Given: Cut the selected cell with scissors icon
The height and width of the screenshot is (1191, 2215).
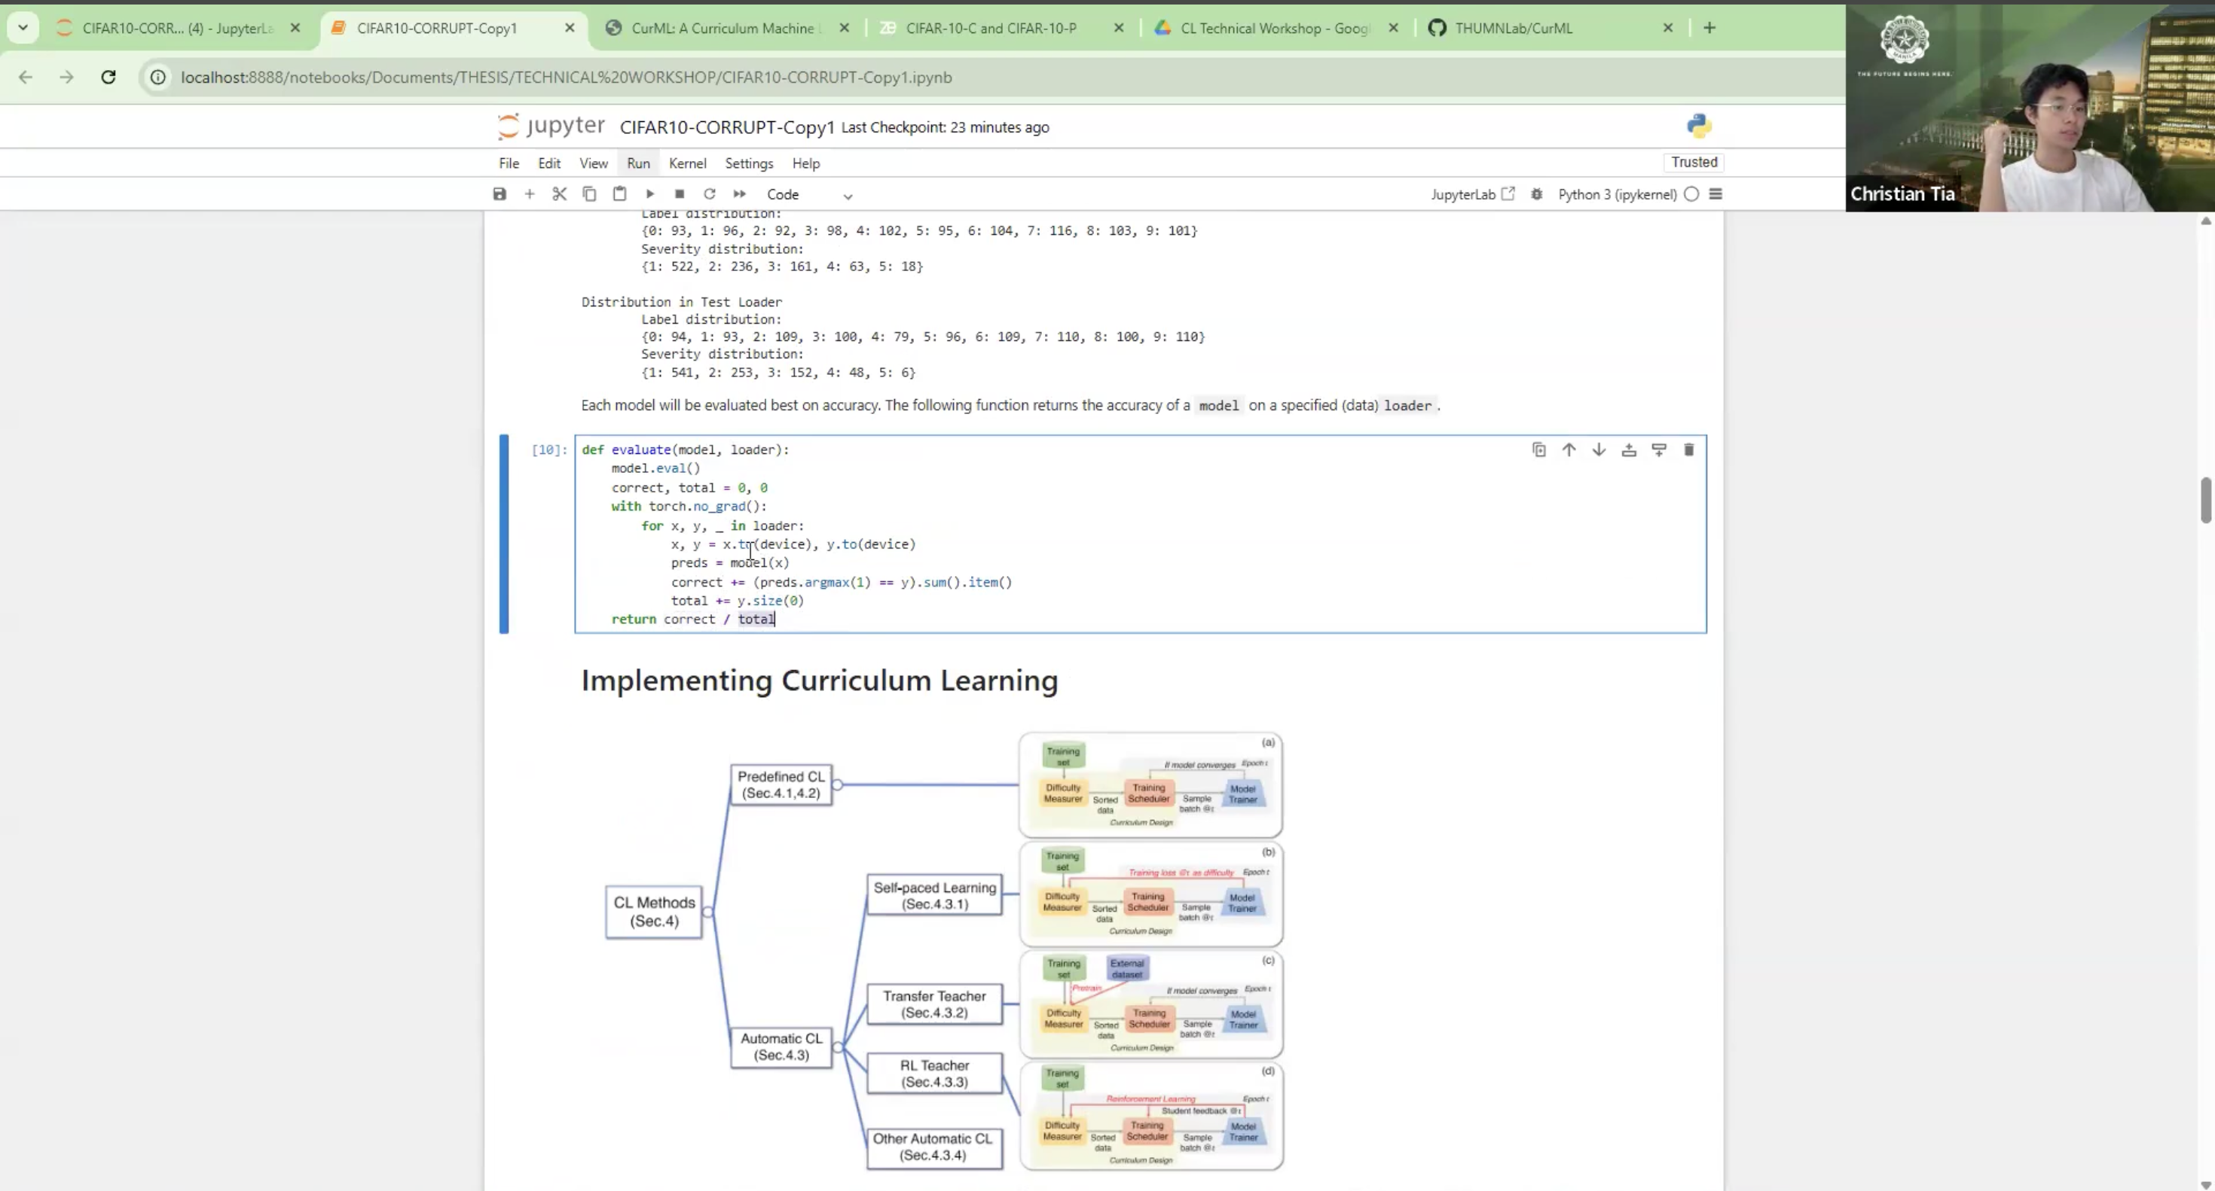Looking at the screenshot, I should pyautogui.click(x=560, y=194).
